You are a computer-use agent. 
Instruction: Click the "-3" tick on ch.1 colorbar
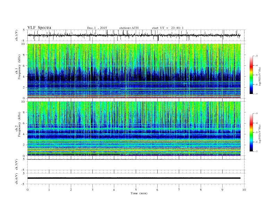pos(256,56)
